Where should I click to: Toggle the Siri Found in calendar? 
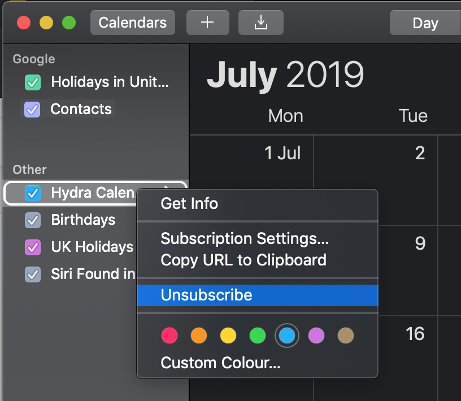coord(33,274)
